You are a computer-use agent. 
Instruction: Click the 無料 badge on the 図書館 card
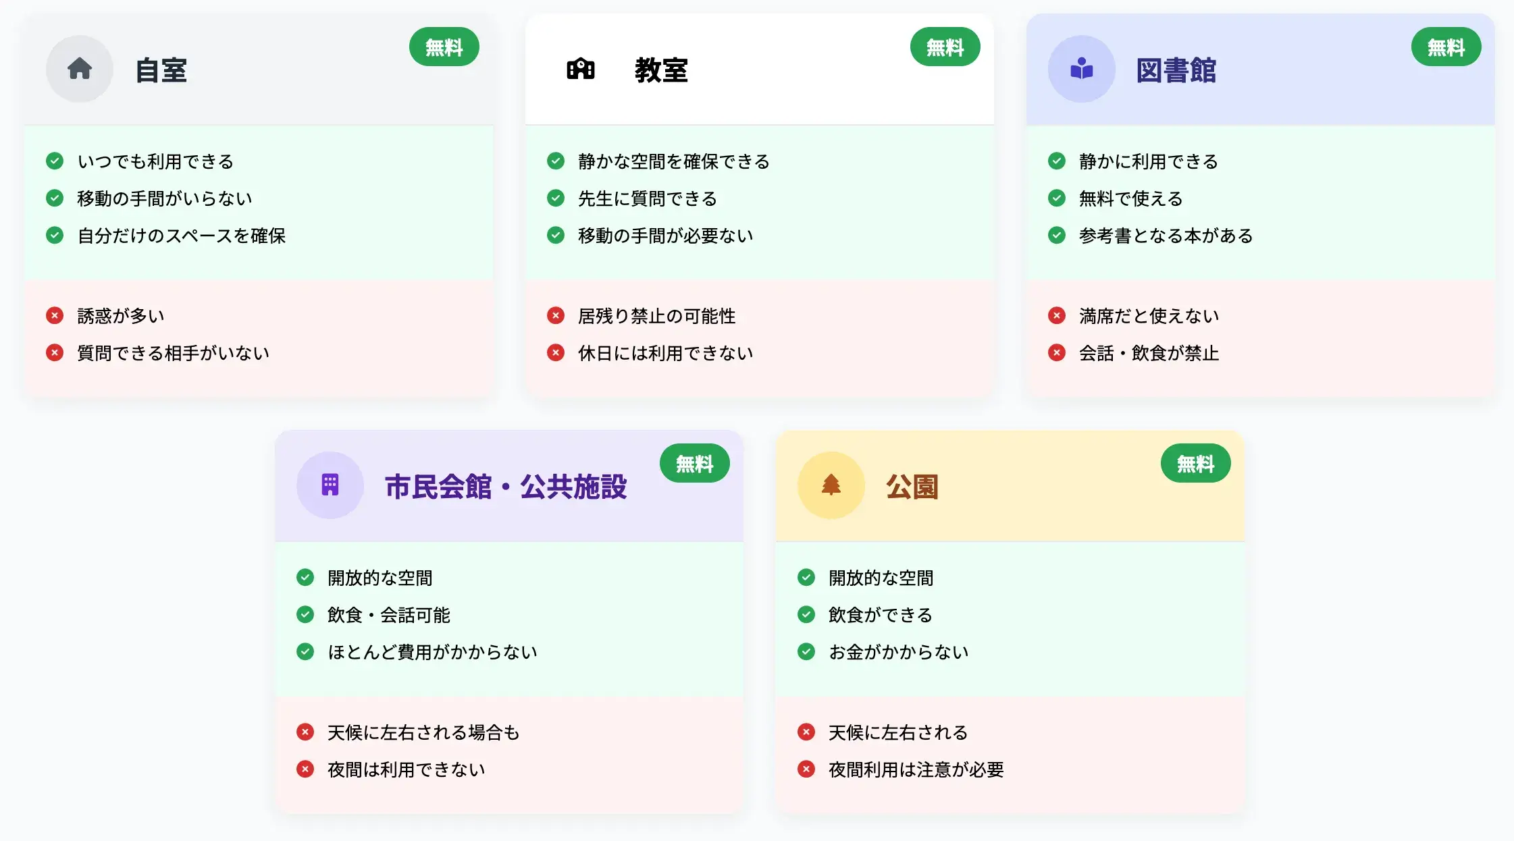1446,47
